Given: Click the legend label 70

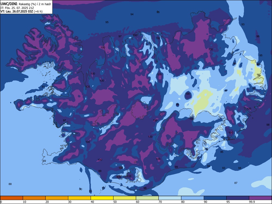Looking at the screenshot, I should (x=160, y=202).
